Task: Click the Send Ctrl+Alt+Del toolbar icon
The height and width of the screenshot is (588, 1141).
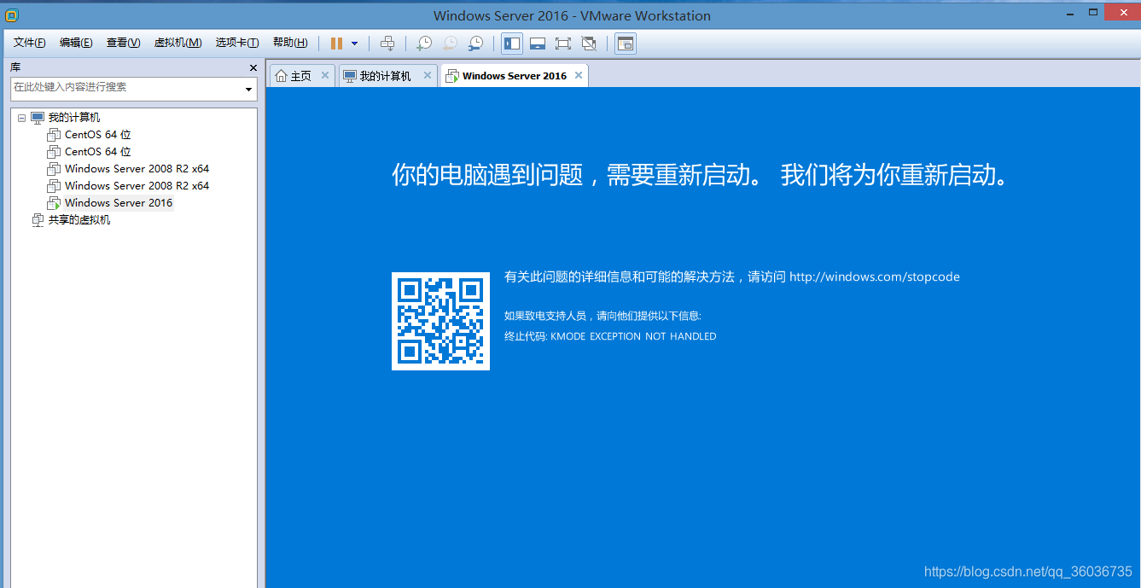Action: (x=387, y=43)
